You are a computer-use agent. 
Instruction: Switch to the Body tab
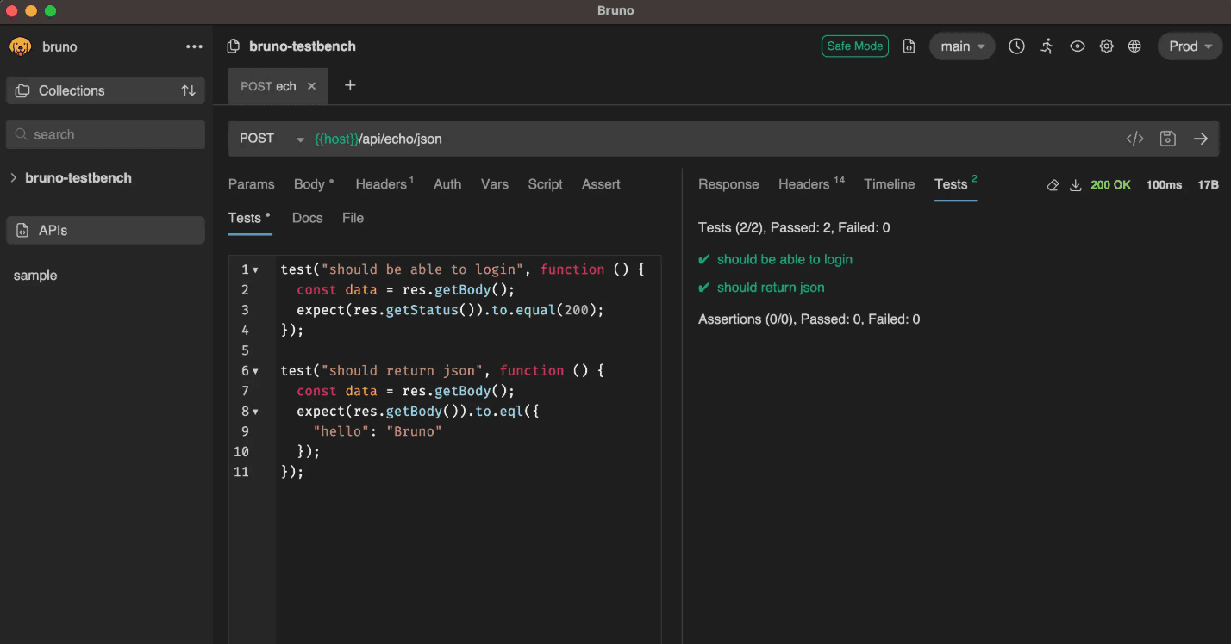pyautogui.click(x=314, y=184)
